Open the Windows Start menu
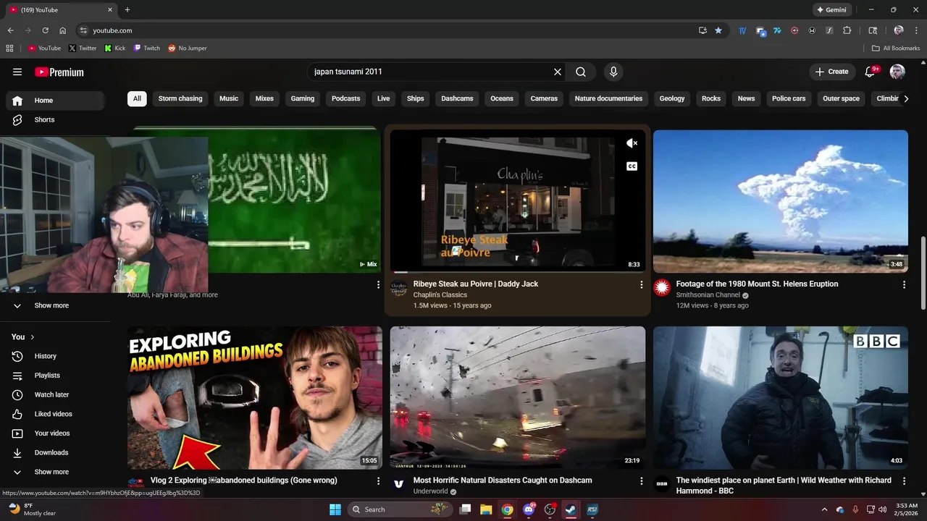Viewport: 927px width, 521px height. (x=335, y=509)
